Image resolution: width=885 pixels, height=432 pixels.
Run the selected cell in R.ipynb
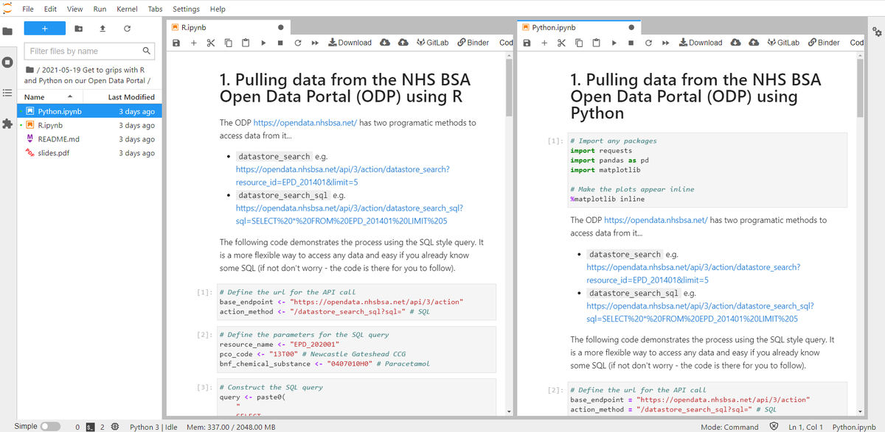pos(263,43)
